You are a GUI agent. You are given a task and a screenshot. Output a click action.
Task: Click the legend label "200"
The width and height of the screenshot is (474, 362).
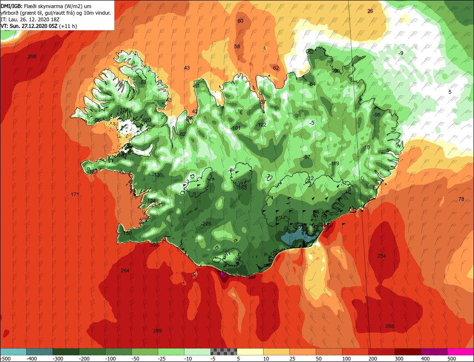[373, 359]
